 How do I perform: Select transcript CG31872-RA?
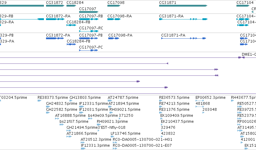point(55,19)
